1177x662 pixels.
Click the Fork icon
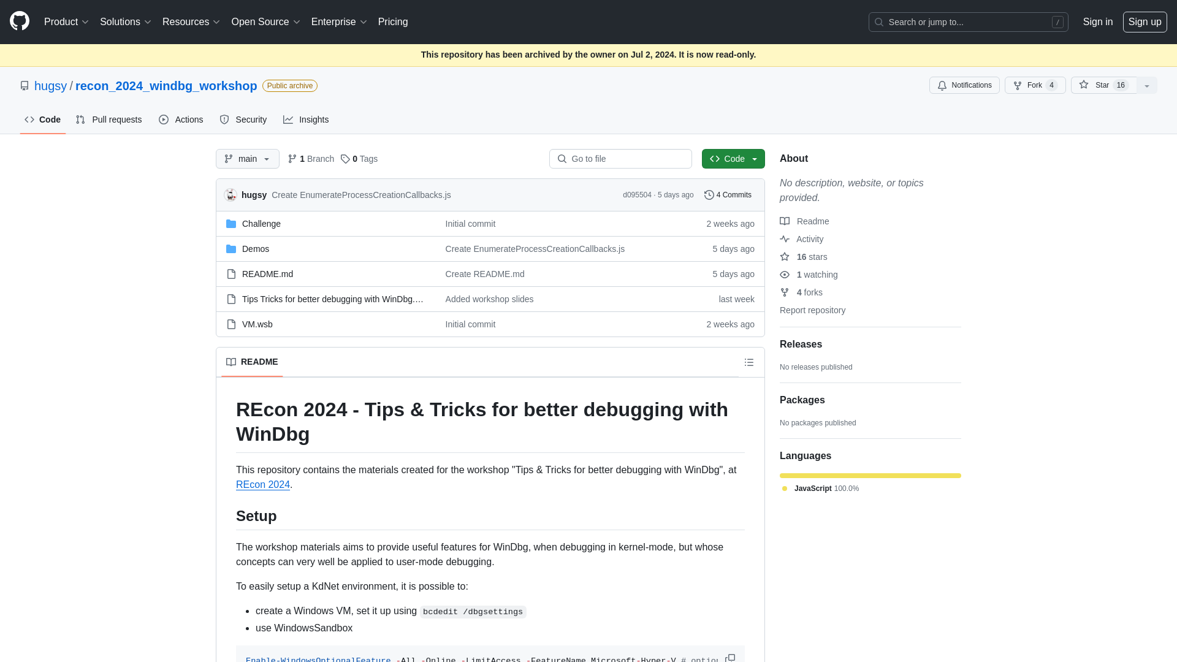[x=1017, y=85]
